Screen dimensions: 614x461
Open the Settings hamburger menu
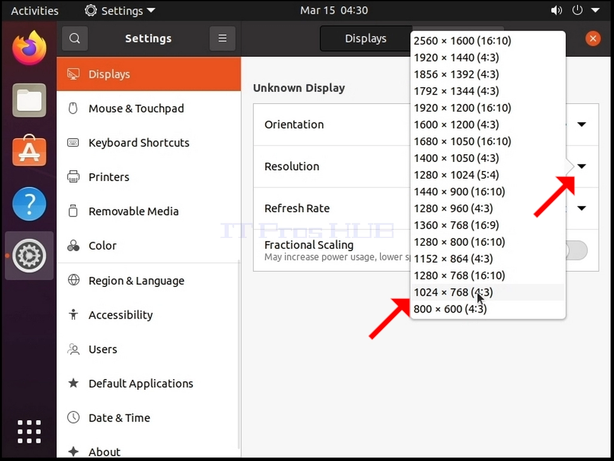coord(222,38)
